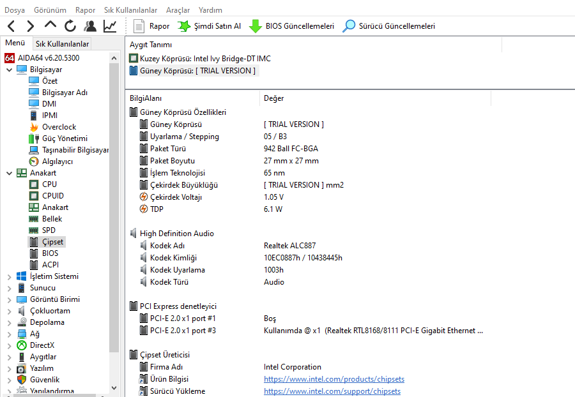Expand the DirectX tree node
The height and width of the screenshot is (397, 575).
(x=10, y=345)
